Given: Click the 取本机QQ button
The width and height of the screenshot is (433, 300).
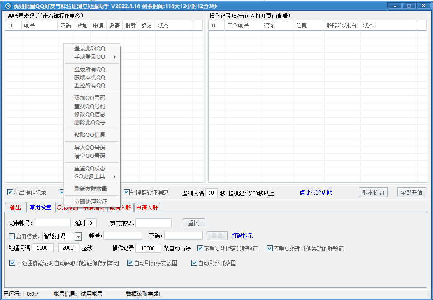Looking at the screenshot, I should click(373, 192).
